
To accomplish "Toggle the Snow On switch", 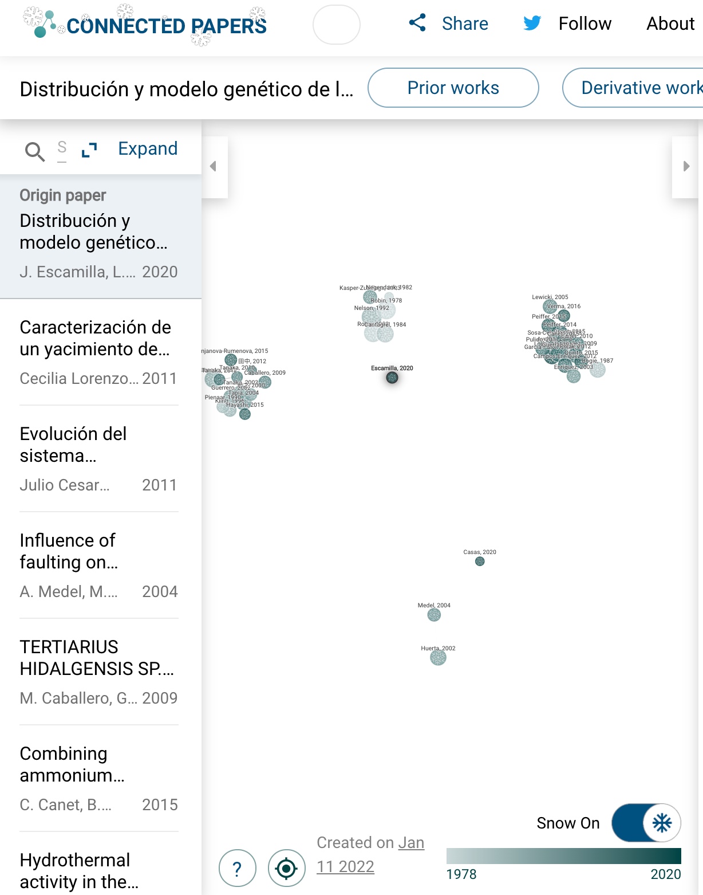I will (646, 823).
